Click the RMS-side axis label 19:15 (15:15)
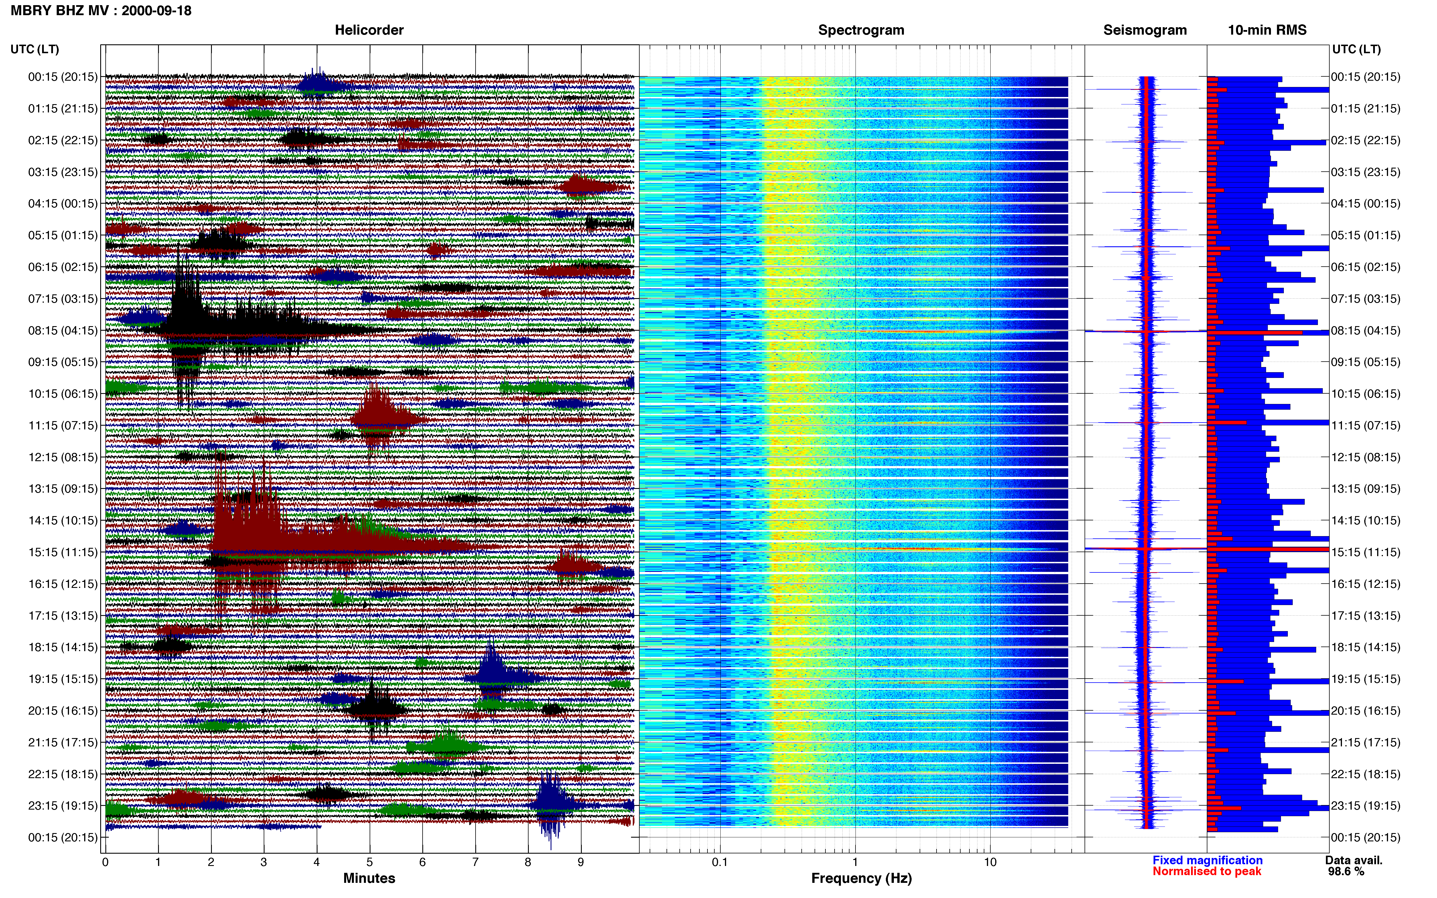The height and width of the screenshot is (898, 1437). 1366,678
